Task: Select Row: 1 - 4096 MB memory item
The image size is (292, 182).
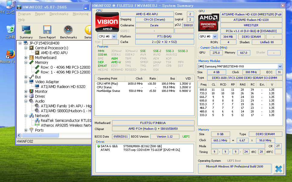Action: (x=65, y=72)
